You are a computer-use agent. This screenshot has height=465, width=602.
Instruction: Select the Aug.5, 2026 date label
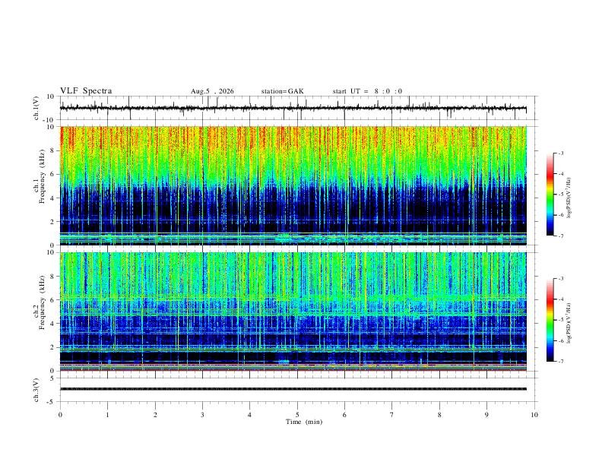pyautogui.click(x=212, y=91)
